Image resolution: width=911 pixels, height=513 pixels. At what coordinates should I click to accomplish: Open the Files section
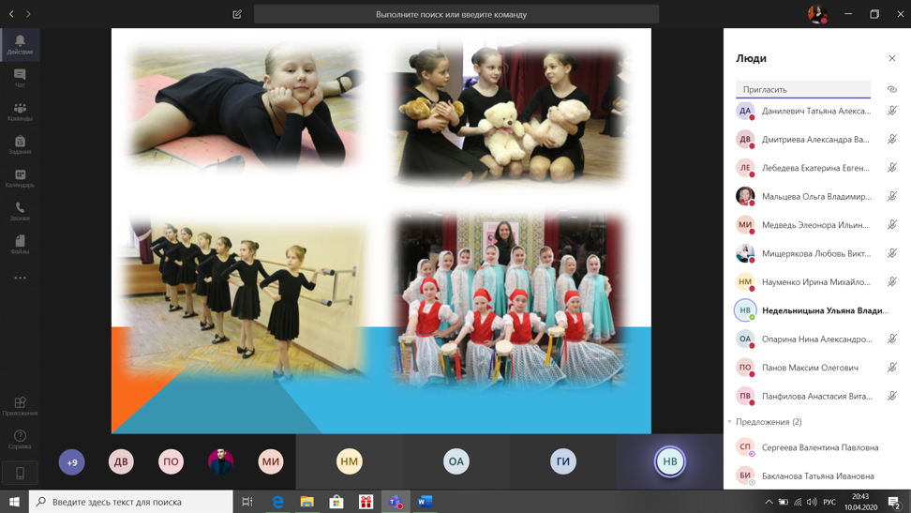[x=20, y=245]
